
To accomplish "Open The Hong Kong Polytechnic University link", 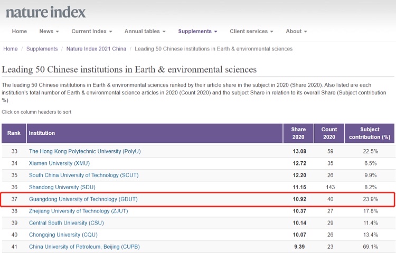I will (x=84, y=151).
